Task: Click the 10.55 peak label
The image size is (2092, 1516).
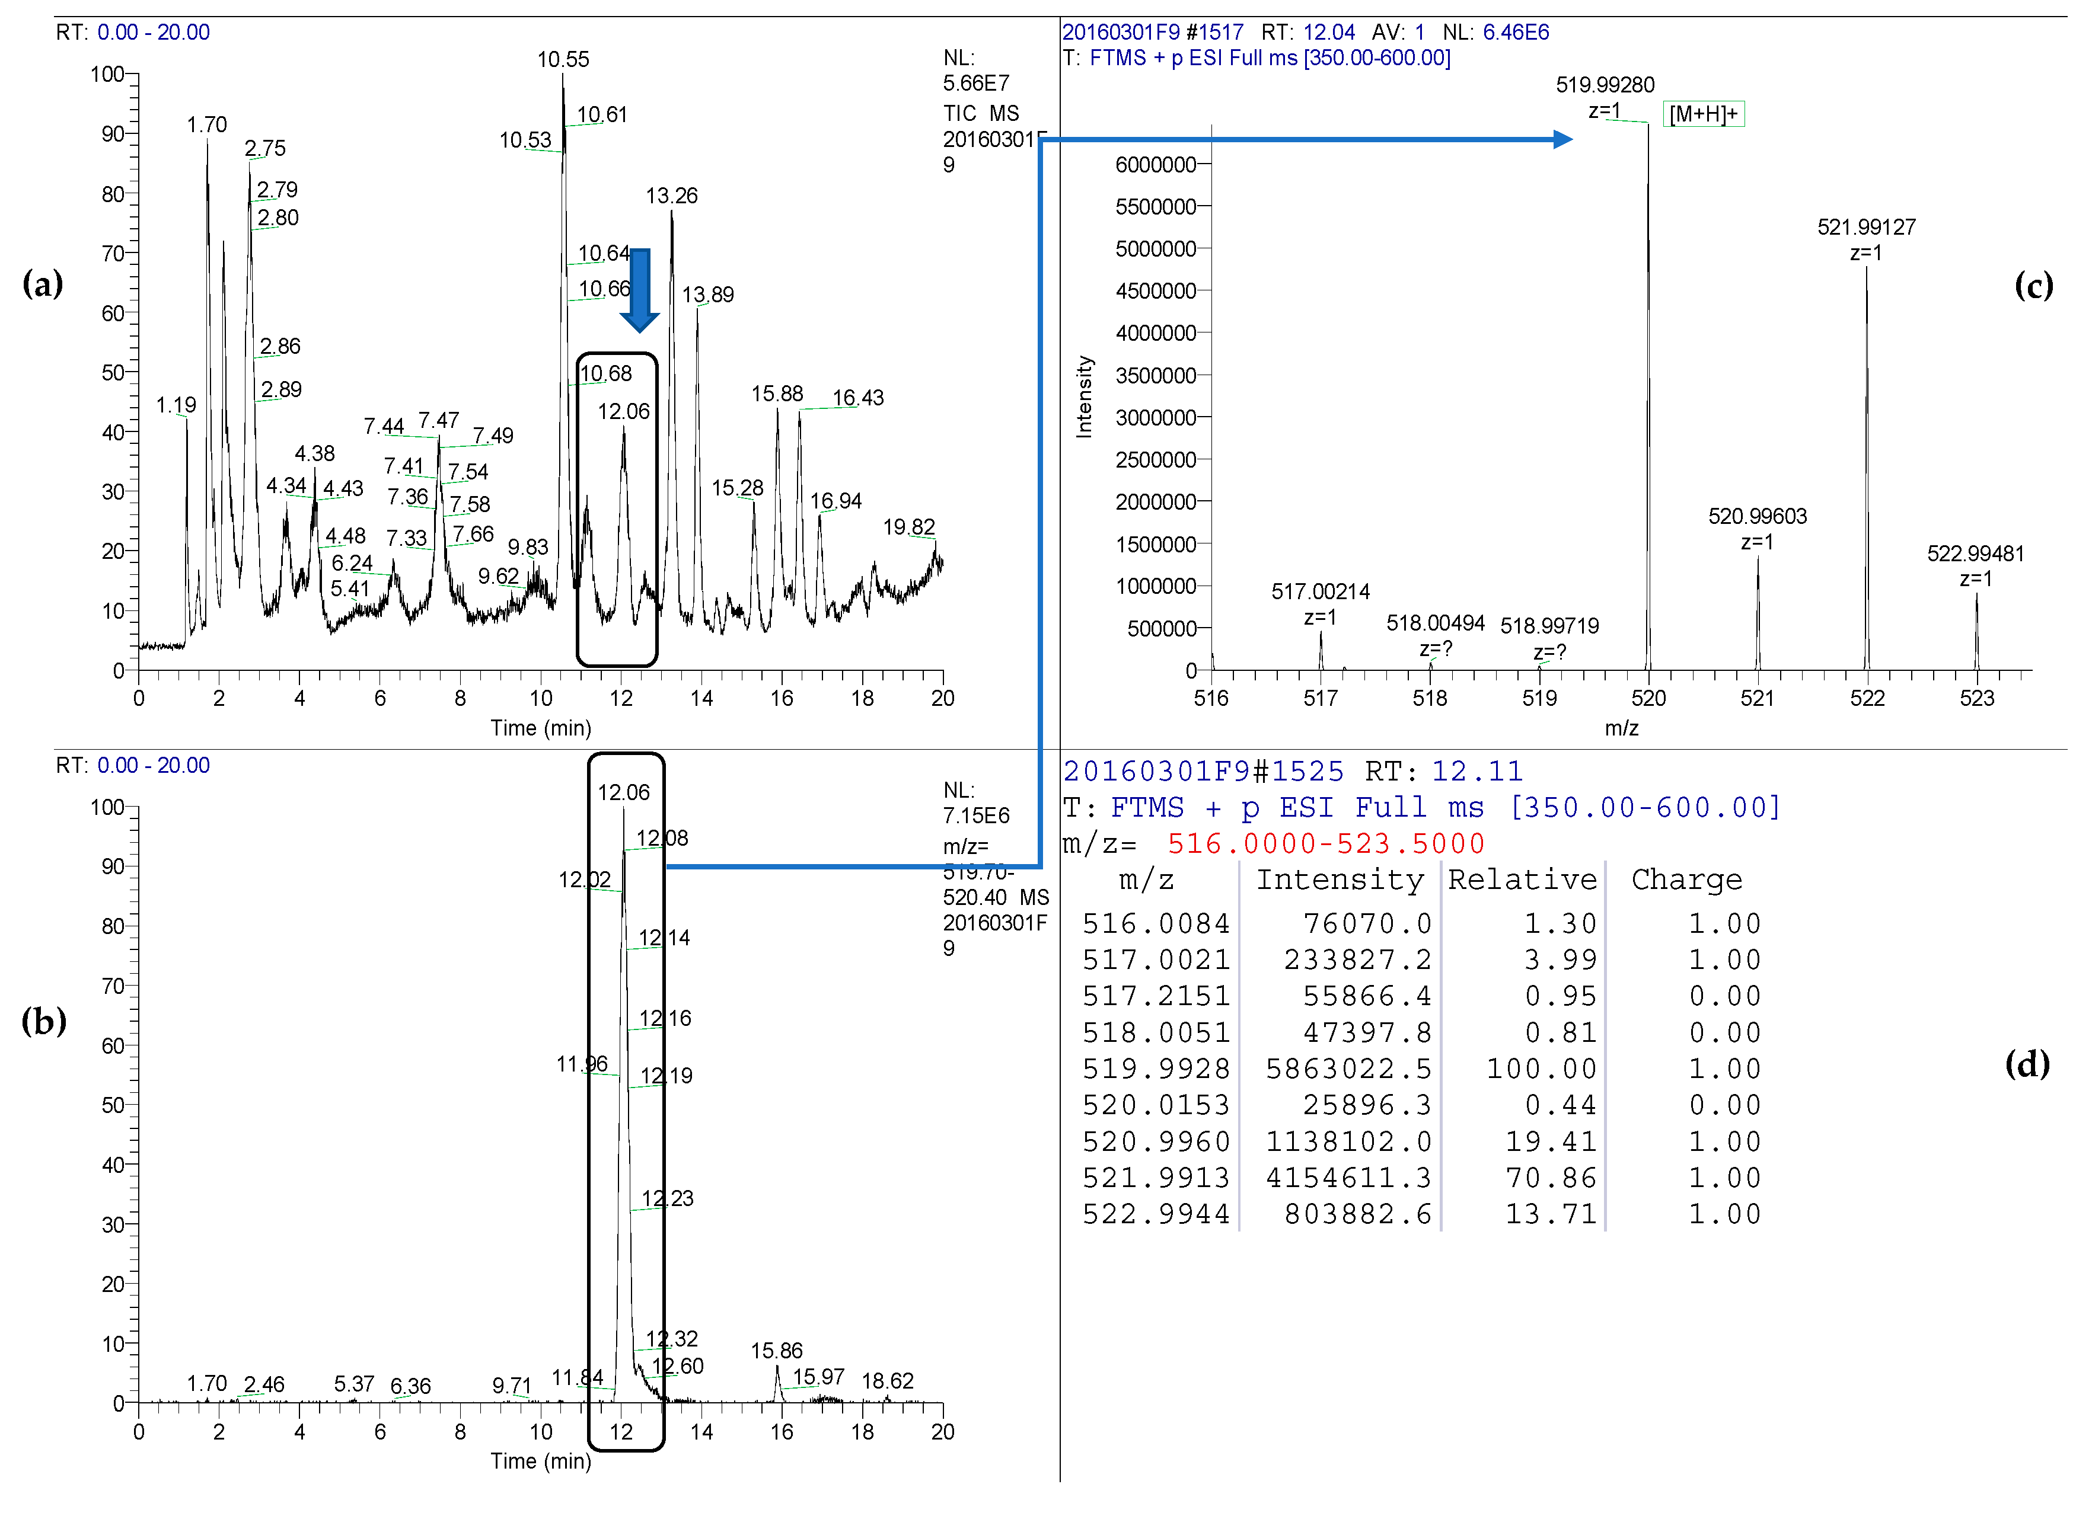Action: click(x=563, y=60)
